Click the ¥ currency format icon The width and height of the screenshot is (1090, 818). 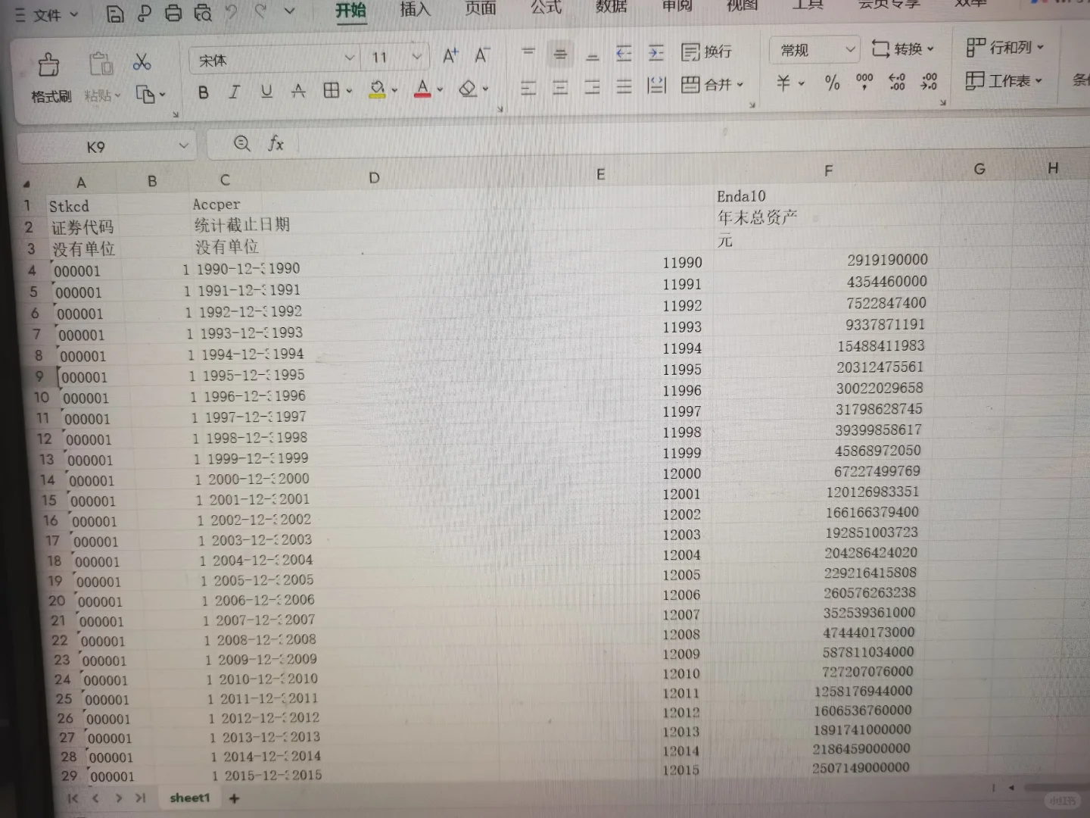[785, 84]
